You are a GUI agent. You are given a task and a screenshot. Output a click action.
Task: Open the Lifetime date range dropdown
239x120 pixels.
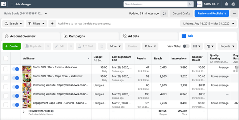(x=208, y=24)
